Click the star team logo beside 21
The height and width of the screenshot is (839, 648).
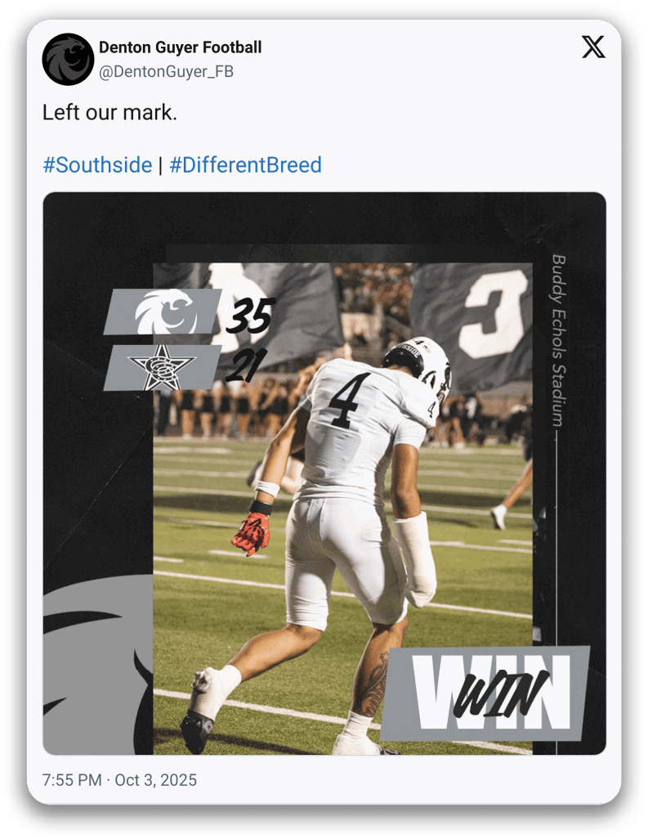tap(163, 367)
